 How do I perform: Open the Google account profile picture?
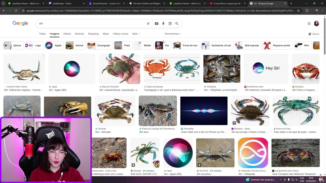[317, 24]
